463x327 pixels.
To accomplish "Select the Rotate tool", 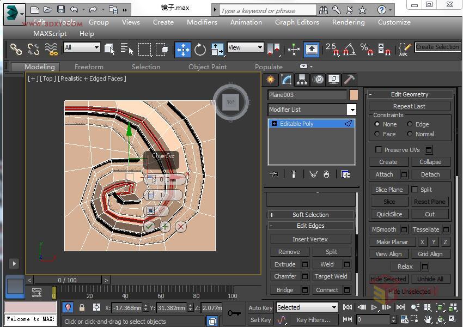I will click(x=200, y=49).
